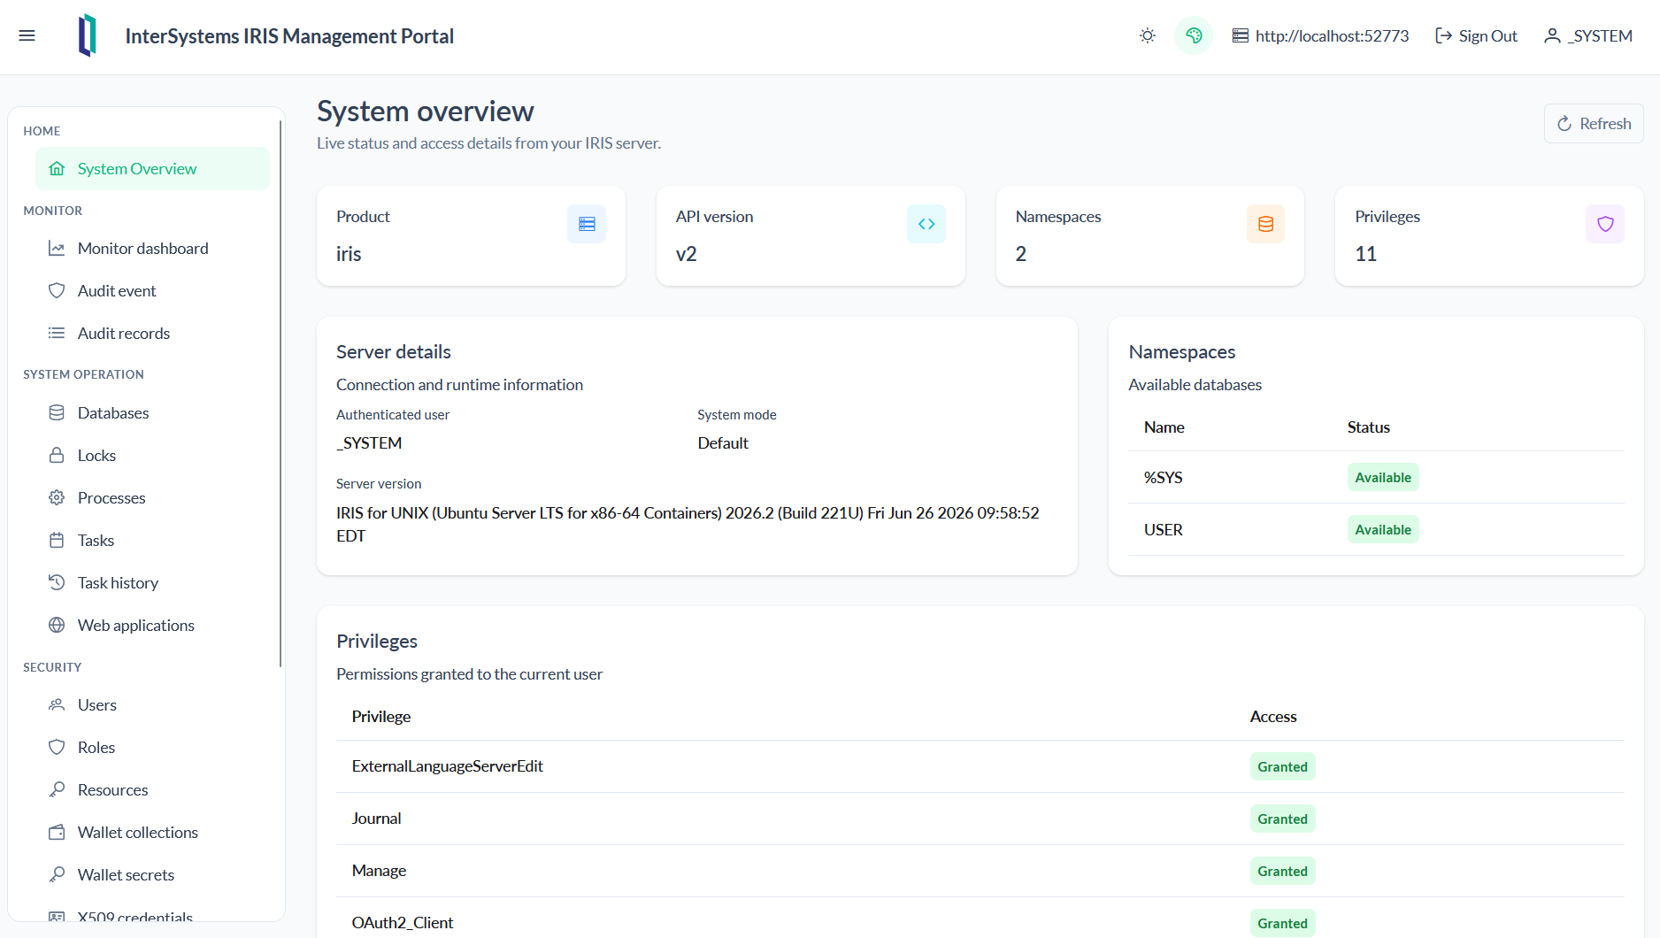Open the hamburger navigation menu
The image size is (1660, 938).
[x=27, y=35]
